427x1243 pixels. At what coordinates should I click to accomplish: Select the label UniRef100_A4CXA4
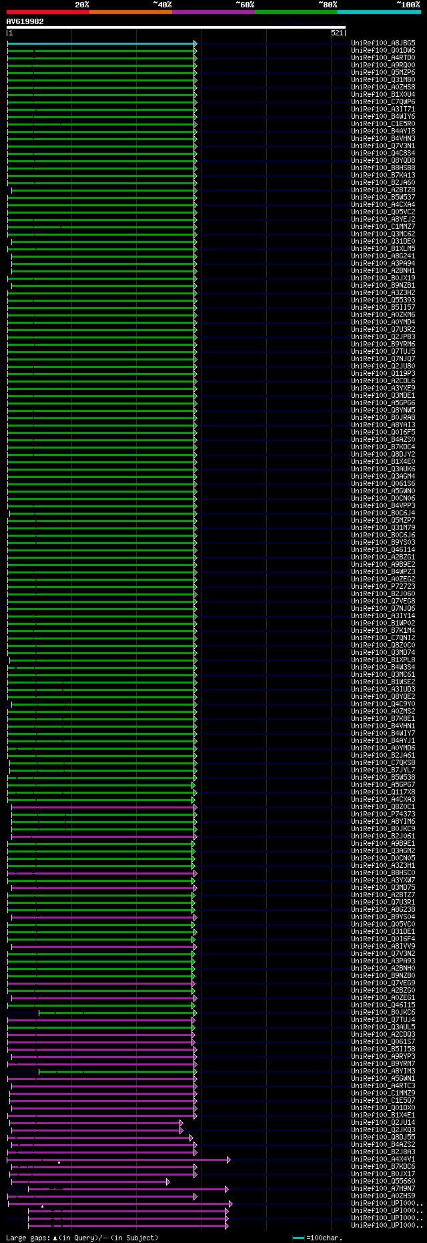(383, 204)
